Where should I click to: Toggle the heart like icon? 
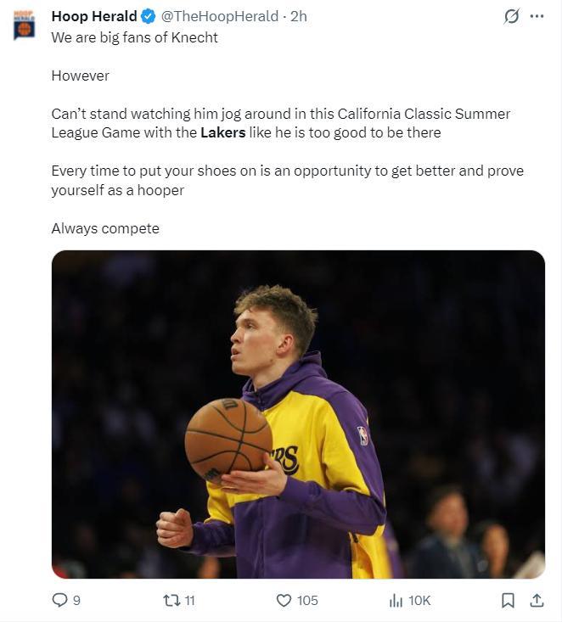click(x=284, y=600)
